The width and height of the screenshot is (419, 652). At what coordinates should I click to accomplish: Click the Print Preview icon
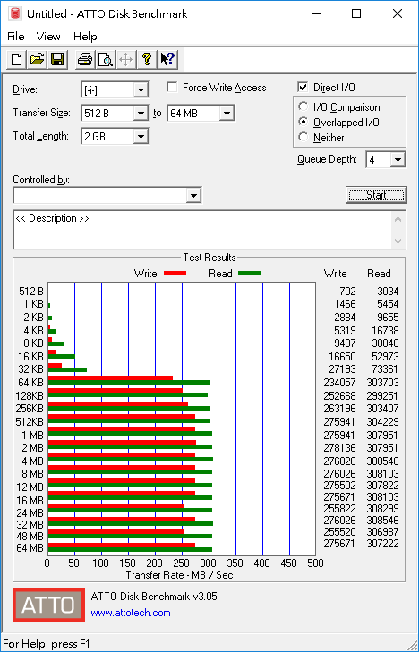coord(106,59)
